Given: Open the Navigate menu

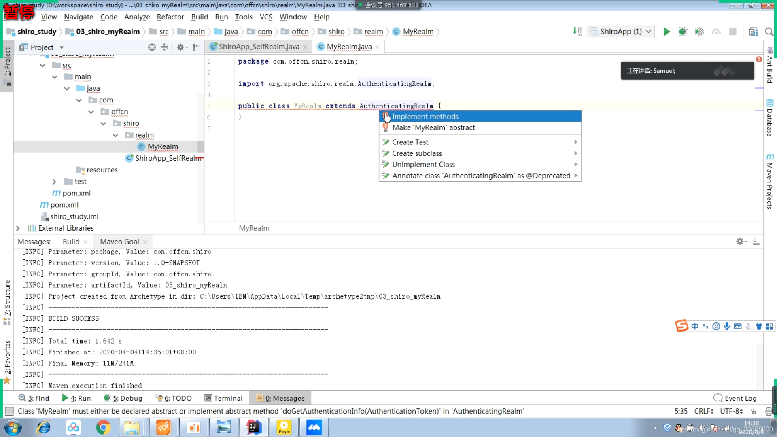Looking at the screenshot, I should (x=79, y=17).
